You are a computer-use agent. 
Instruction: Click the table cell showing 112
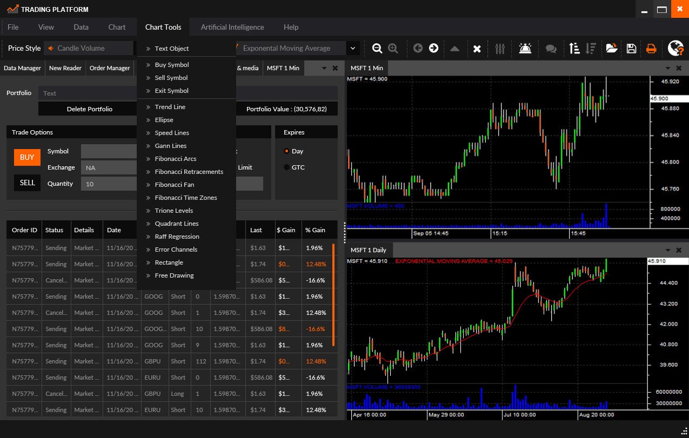tap(202, 361)
